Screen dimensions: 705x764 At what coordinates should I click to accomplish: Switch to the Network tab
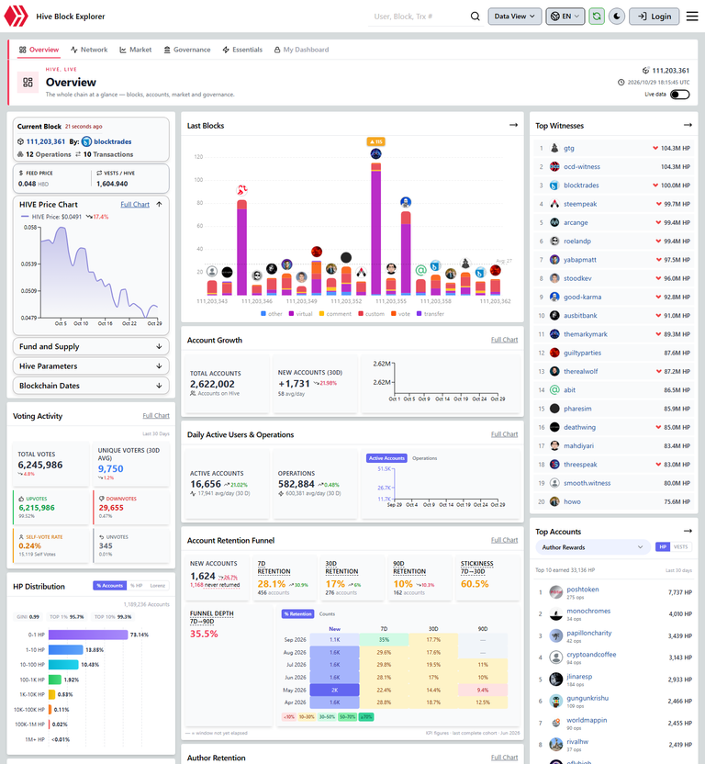click(x=89, y=50)
